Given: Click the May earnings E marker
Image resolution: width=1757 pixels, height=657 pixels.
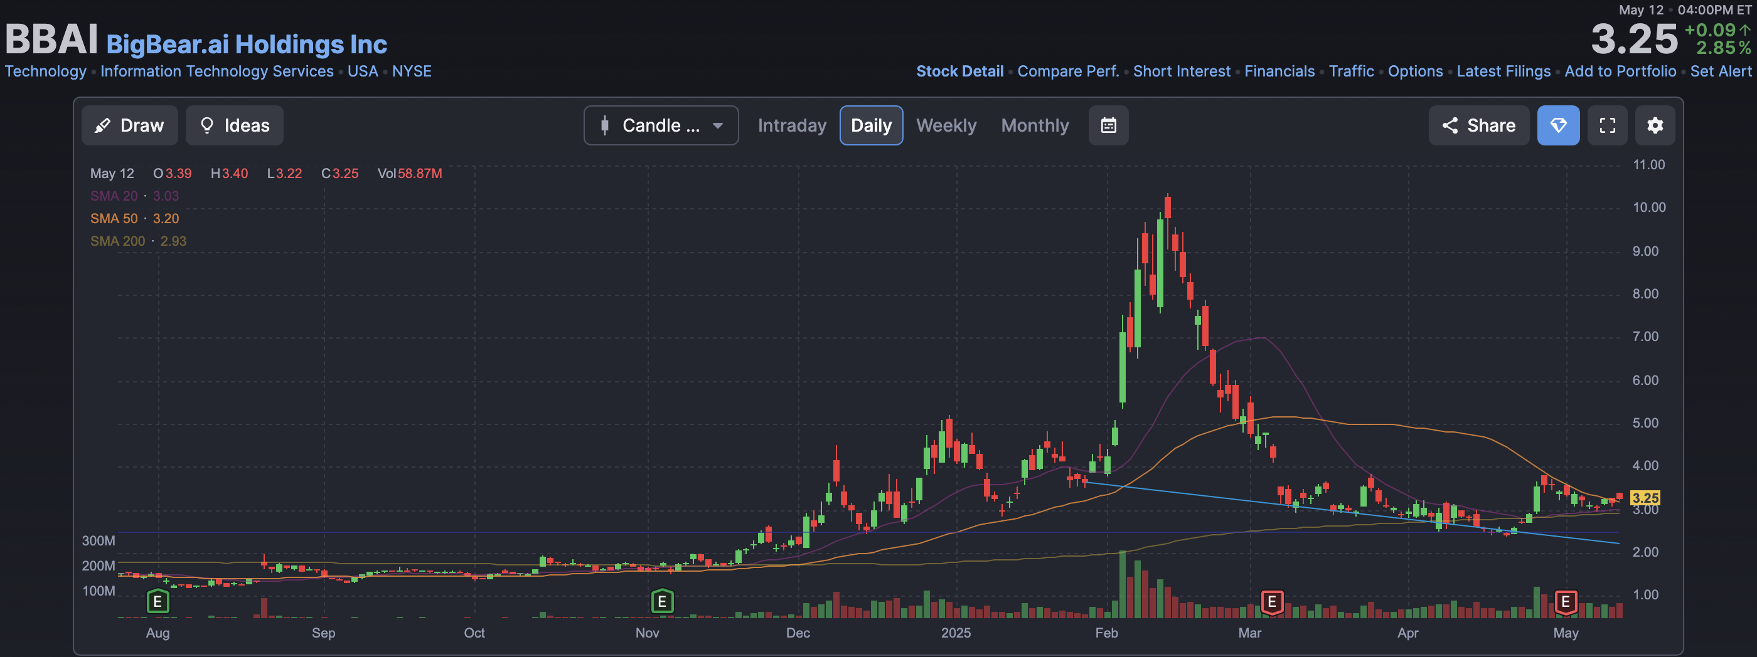Looking at the screenshot, I should (1566, 602).
